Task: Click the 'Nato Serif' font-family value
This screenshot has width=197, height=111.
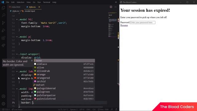Action: coord(49,23)
